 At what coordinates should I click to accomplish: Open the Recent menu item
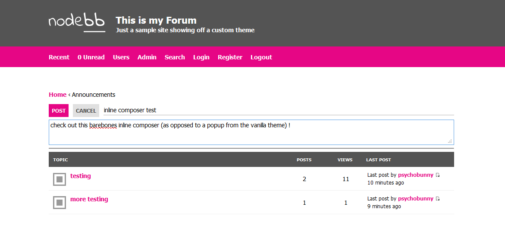(x=59, y=57)
